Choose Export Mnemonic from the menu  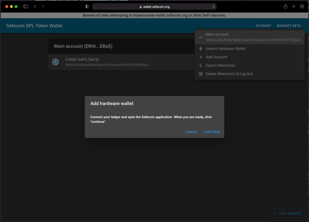coord(250,66)
